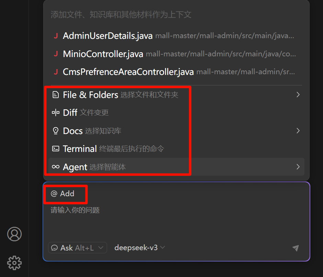Expand the File & Folders submenu arrow
Viewport: 323px width, 277px height.
[298, 95]
